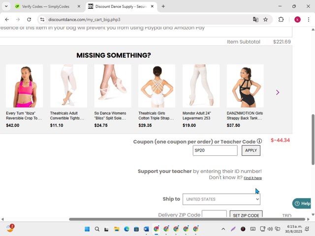This screenshot has height=236, width=315.
Task: Open the notifications bell icon
Action: pyautogui.click(x=307, y=229)
